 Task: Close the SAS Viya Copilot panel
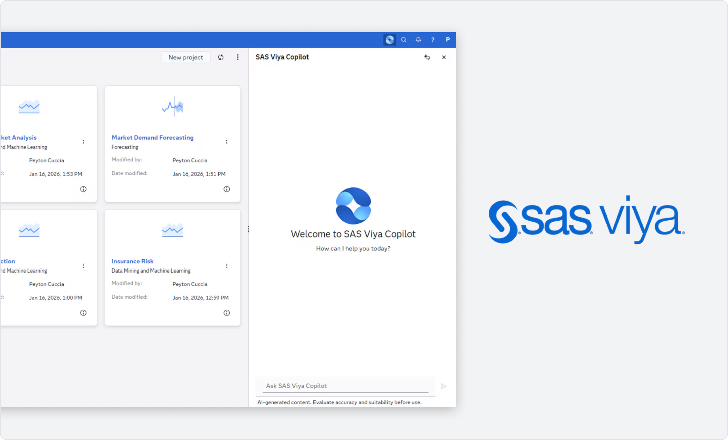tap(444, 57)
